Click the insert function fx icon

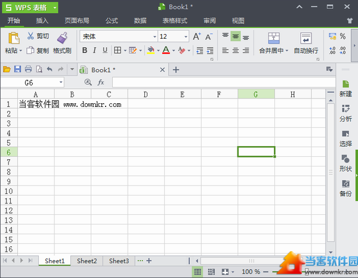click(101, 82)
